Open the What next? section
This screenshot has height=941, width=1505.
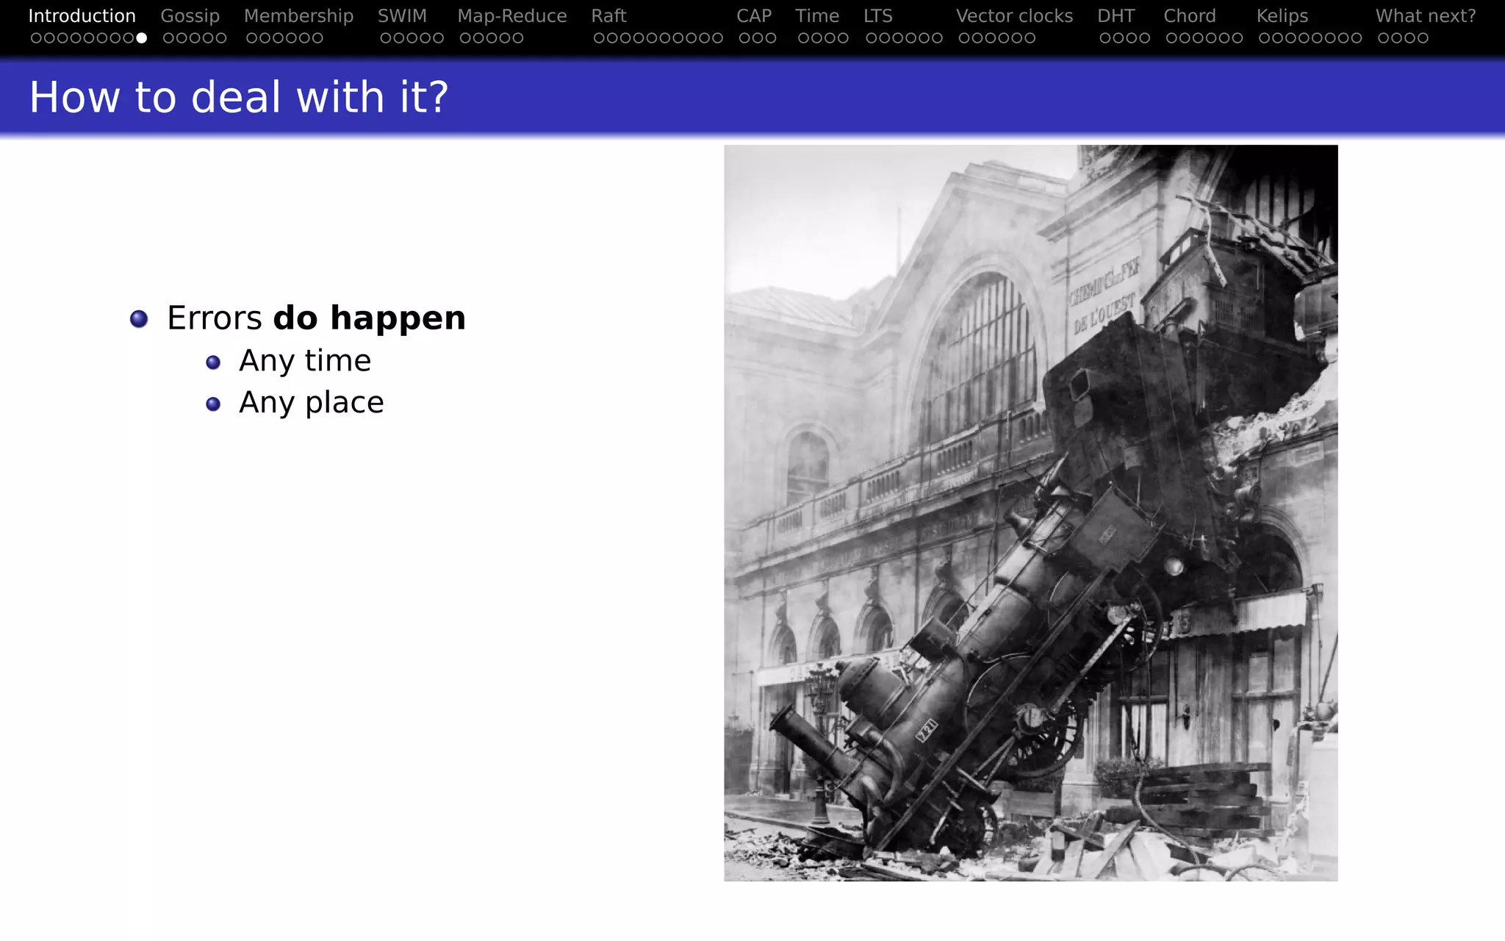[1425, 15]
